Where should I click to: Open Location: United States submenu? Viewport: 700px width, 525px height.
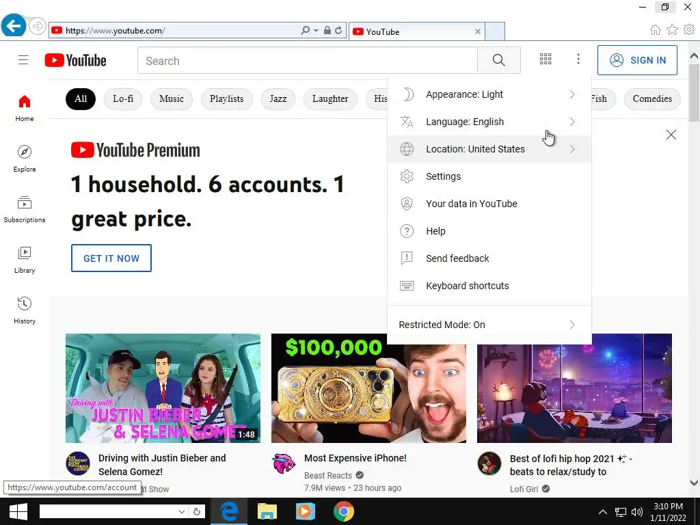[489, 149]
